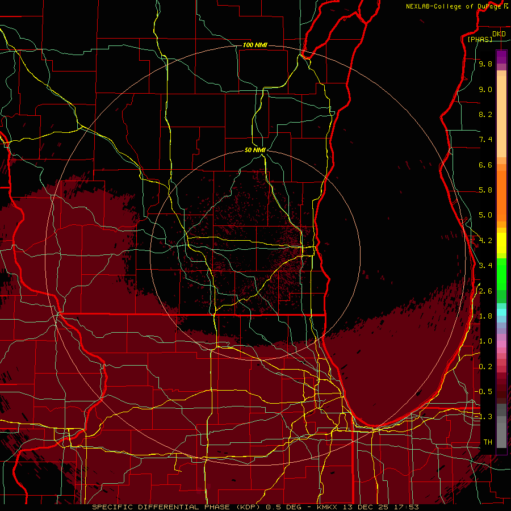
Task: Click the 7.4 value on the color scale
Action: pos(485,140)
